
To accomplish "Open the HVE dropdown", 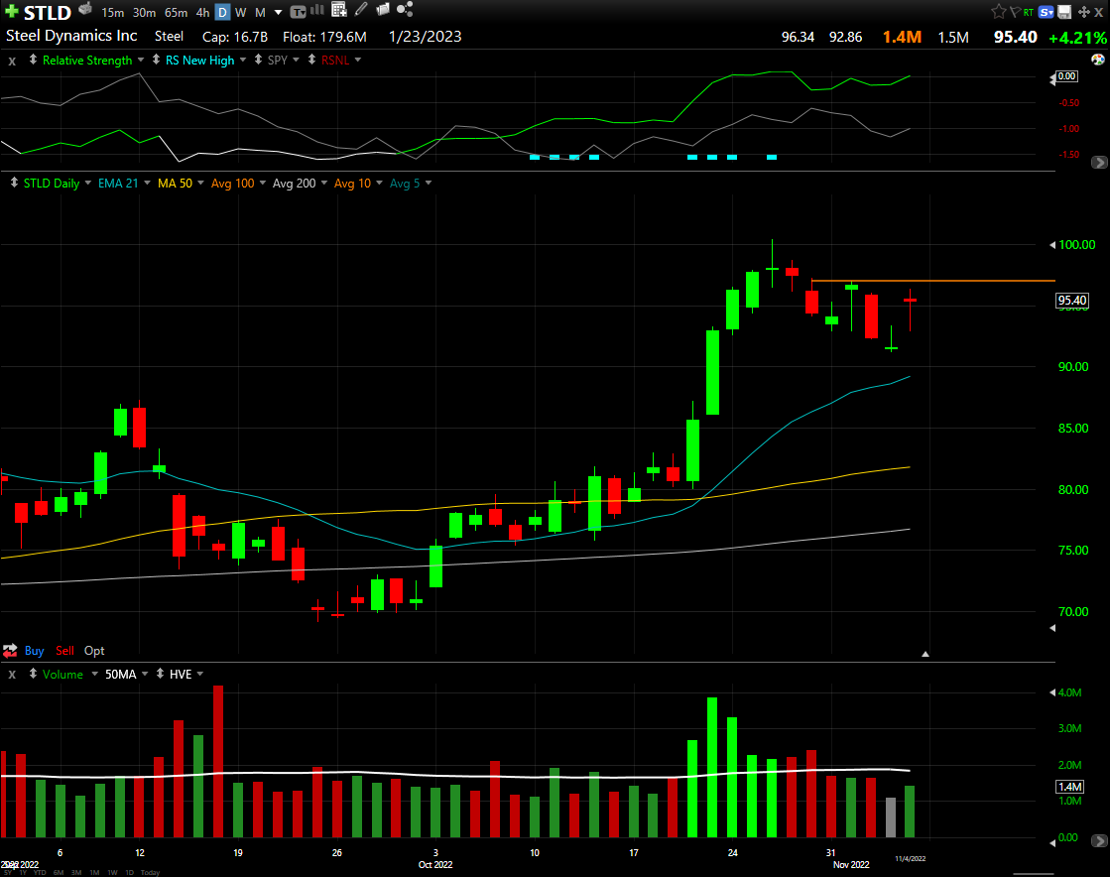I will click(x=200, y=675).
